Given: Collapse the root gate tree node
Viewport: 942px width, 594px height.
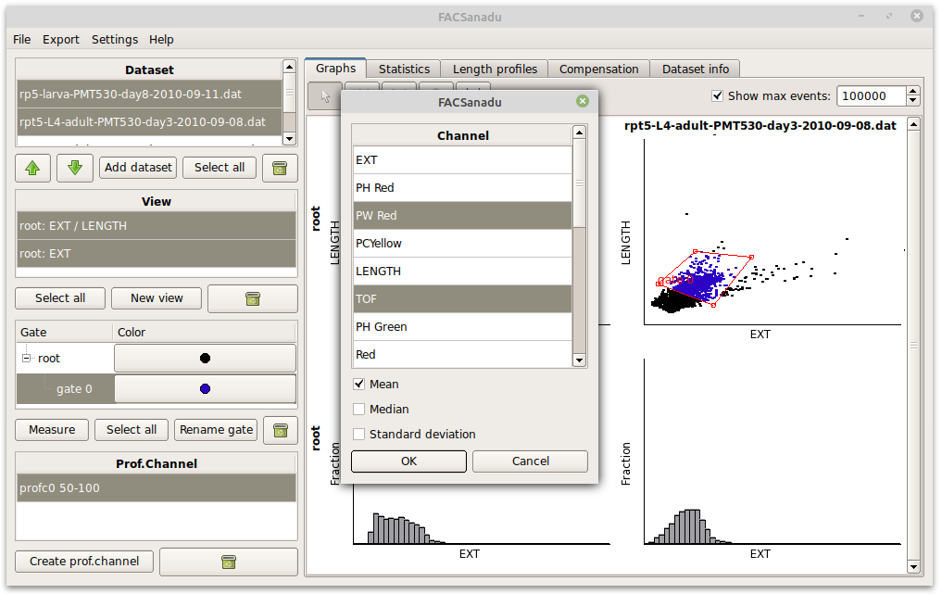Looking at the screenshot, I should [26, 358].
